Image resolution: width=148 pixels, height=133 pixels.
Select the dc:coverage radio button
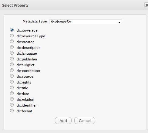(12, 30)
